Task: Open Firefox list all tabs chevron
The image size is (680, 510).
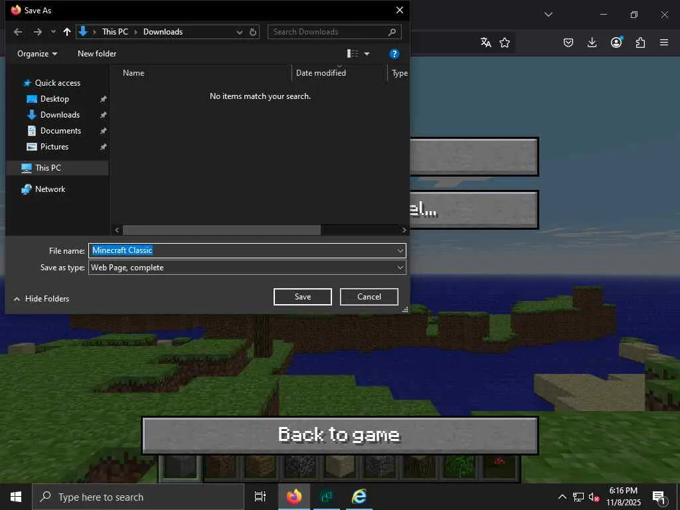Action: coord(549,15)
